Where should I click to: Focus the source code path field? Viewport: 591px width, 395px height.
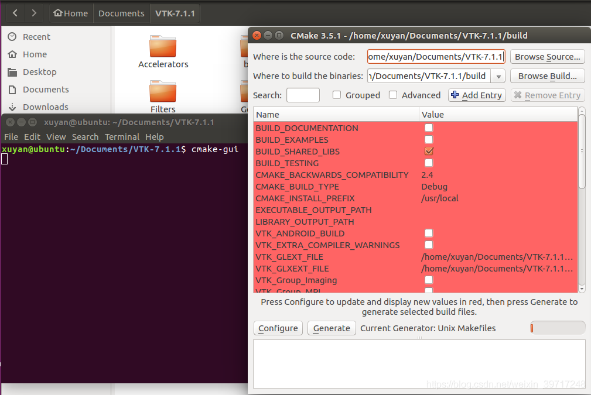point(436,57)
